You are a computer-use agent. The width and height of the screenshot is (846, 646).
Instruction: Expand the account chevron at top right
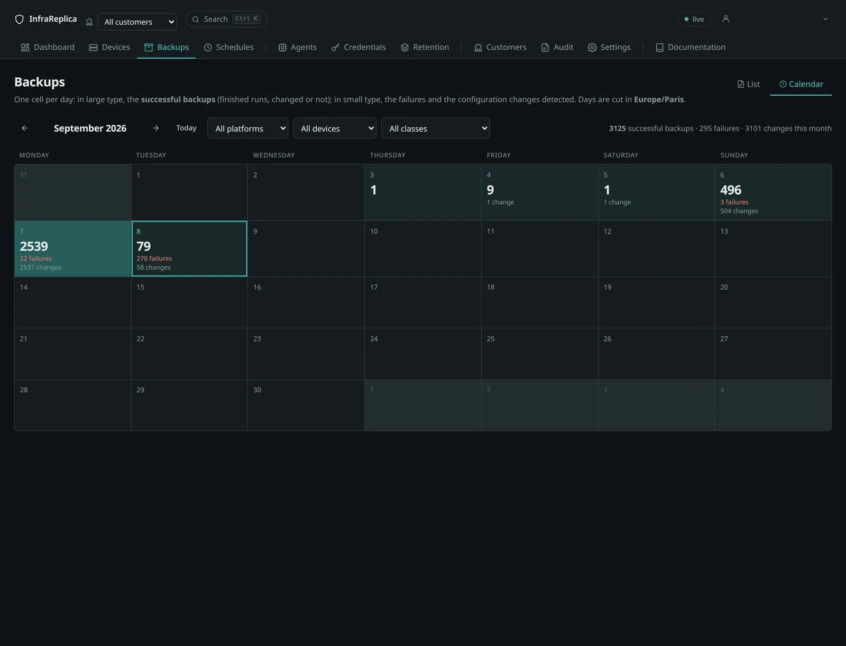coord(825,19)
